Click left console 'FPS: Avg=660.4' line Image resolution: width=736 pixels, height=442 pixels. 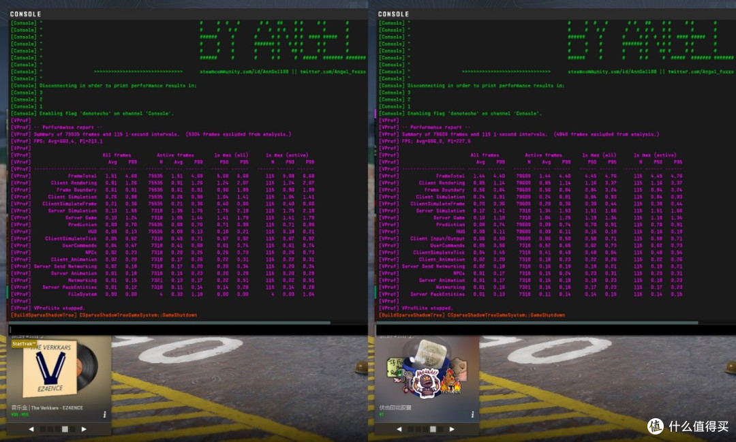click(x=57, y=141)
